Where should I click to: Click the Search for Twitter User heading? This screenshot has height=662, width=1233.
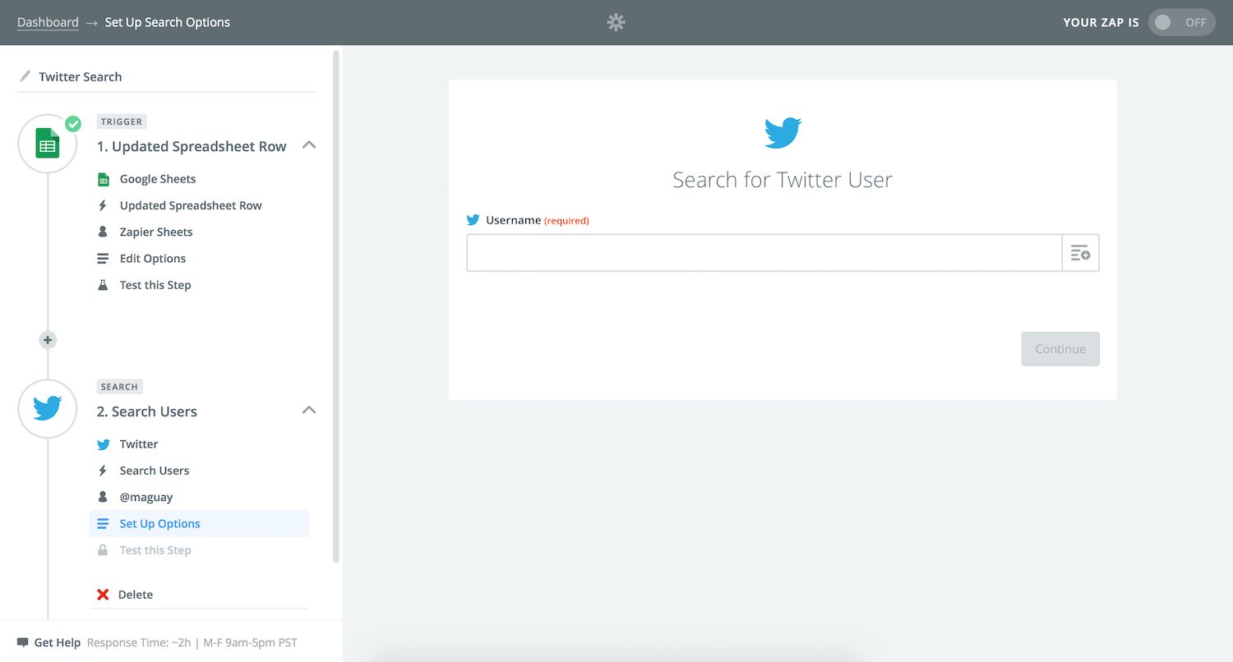(x=783, y=180)
